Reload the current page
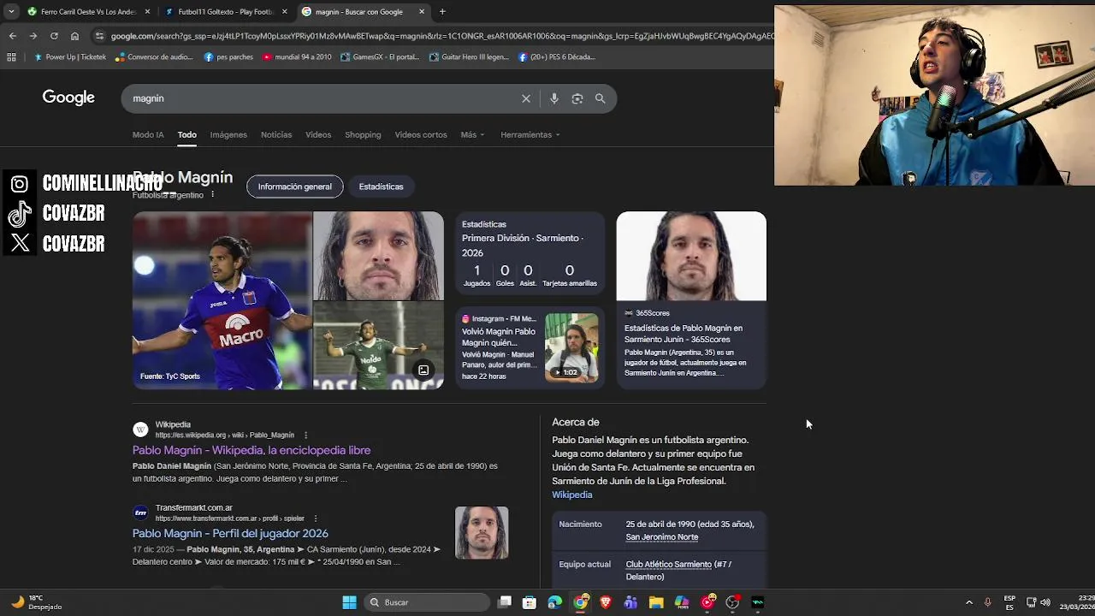Screen dimensions: 1095x616 [54, 36]
